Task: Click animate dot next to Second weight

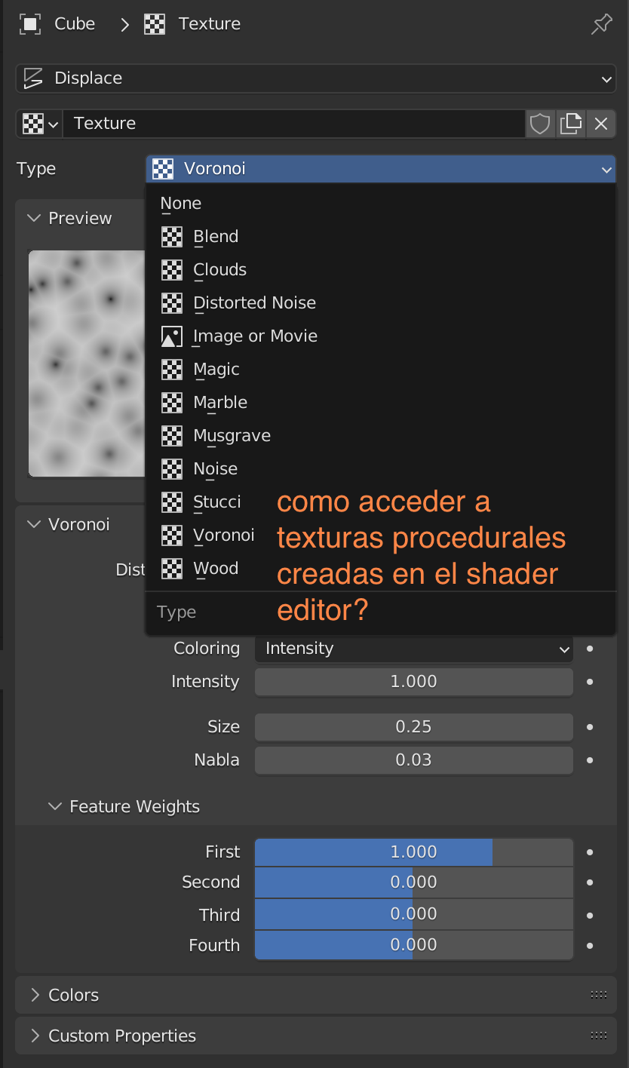Action: pyautogui.click(x=590, y=882)
